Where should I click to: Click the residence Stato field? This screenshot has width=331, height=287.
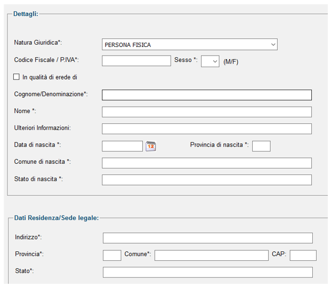point(208,272)
